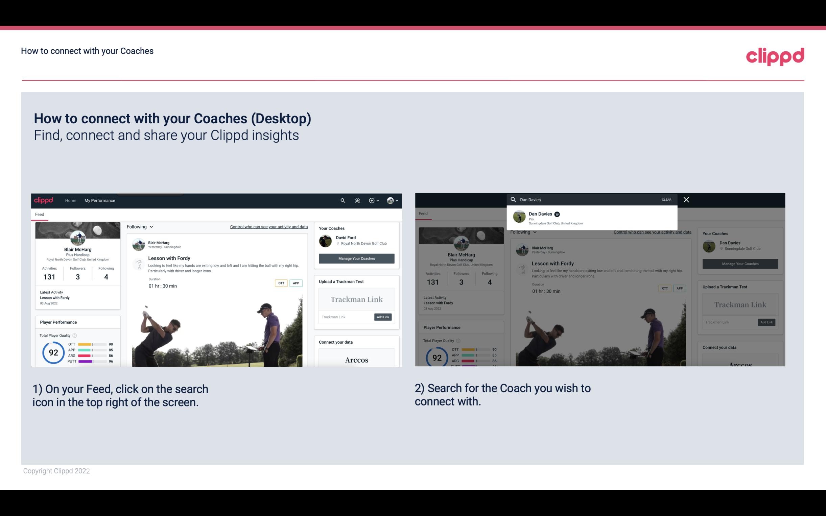Expand the user avatar dropdown navbar
826x516 pixels.
(393, 200)
